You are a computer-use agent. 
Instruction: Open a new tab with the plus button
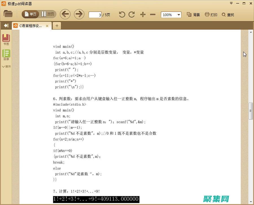coord(57,25)
